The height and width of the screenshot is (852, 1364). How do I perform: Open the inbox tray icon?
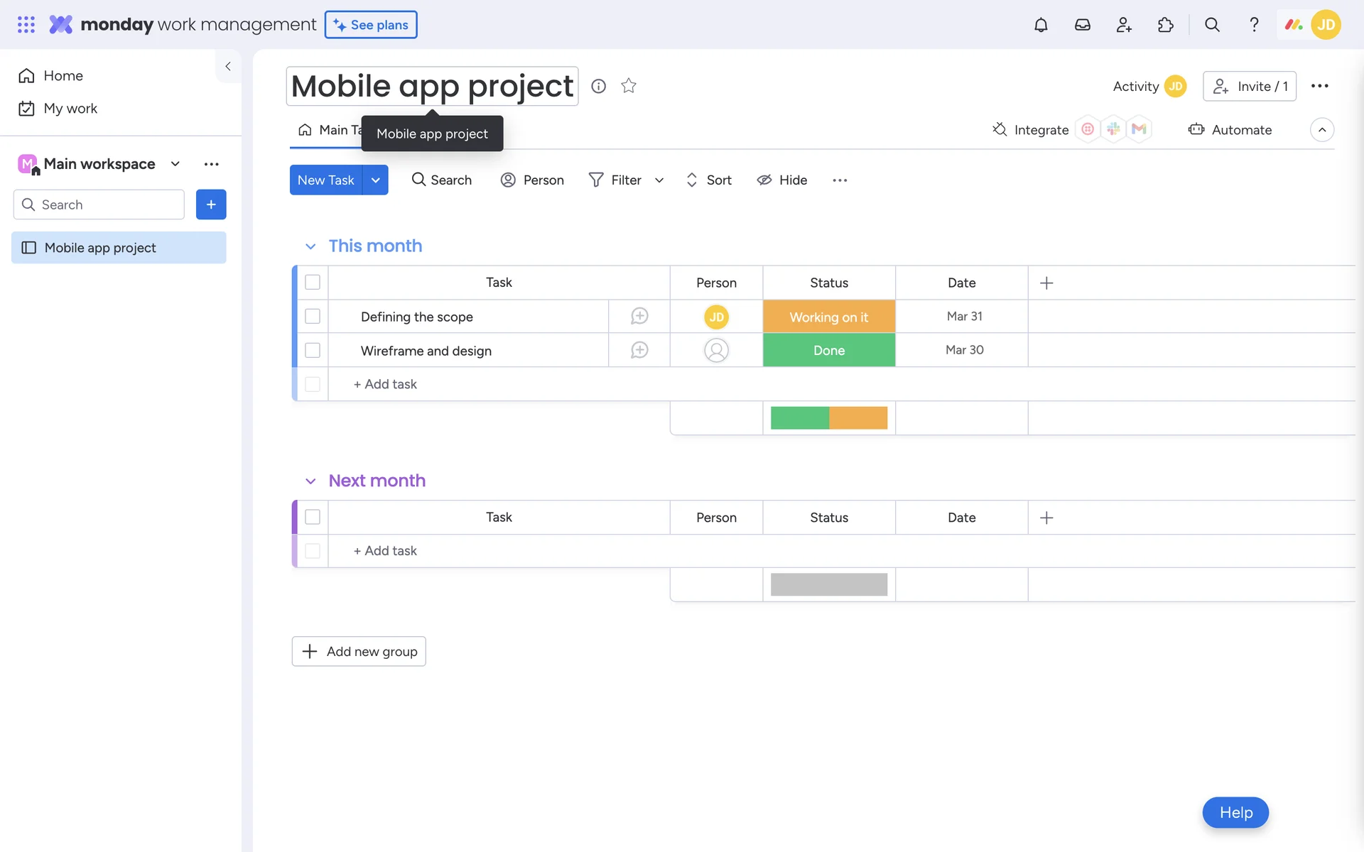(x=1082, y=25)
